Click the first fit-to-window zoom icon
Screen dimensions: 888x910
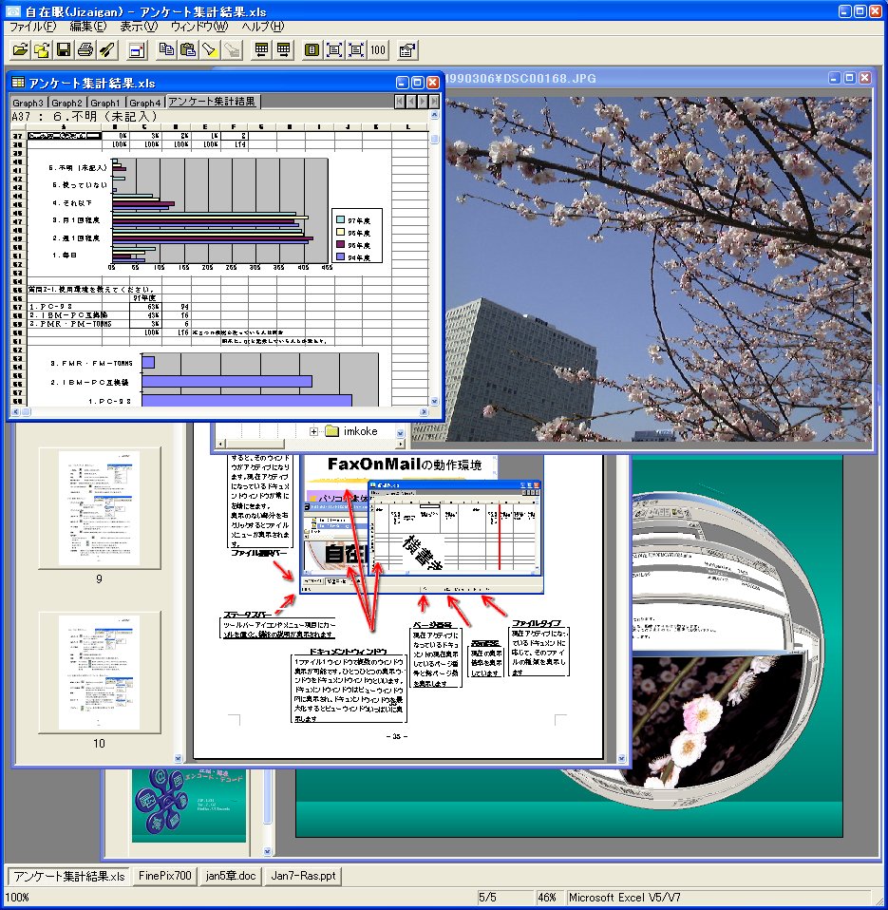click(x=333, y=50)
